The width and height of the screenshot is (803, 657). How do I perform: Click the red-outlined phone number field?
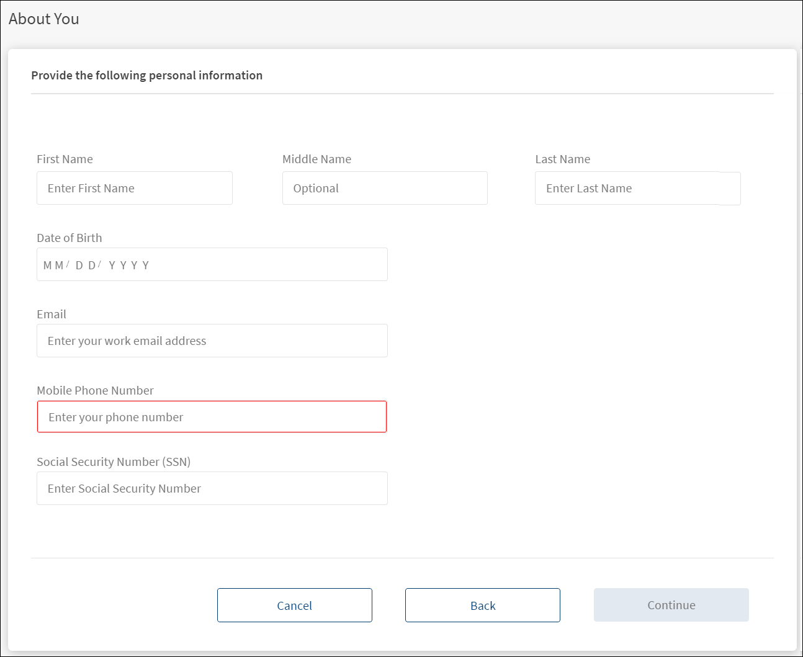click(212, 417)
